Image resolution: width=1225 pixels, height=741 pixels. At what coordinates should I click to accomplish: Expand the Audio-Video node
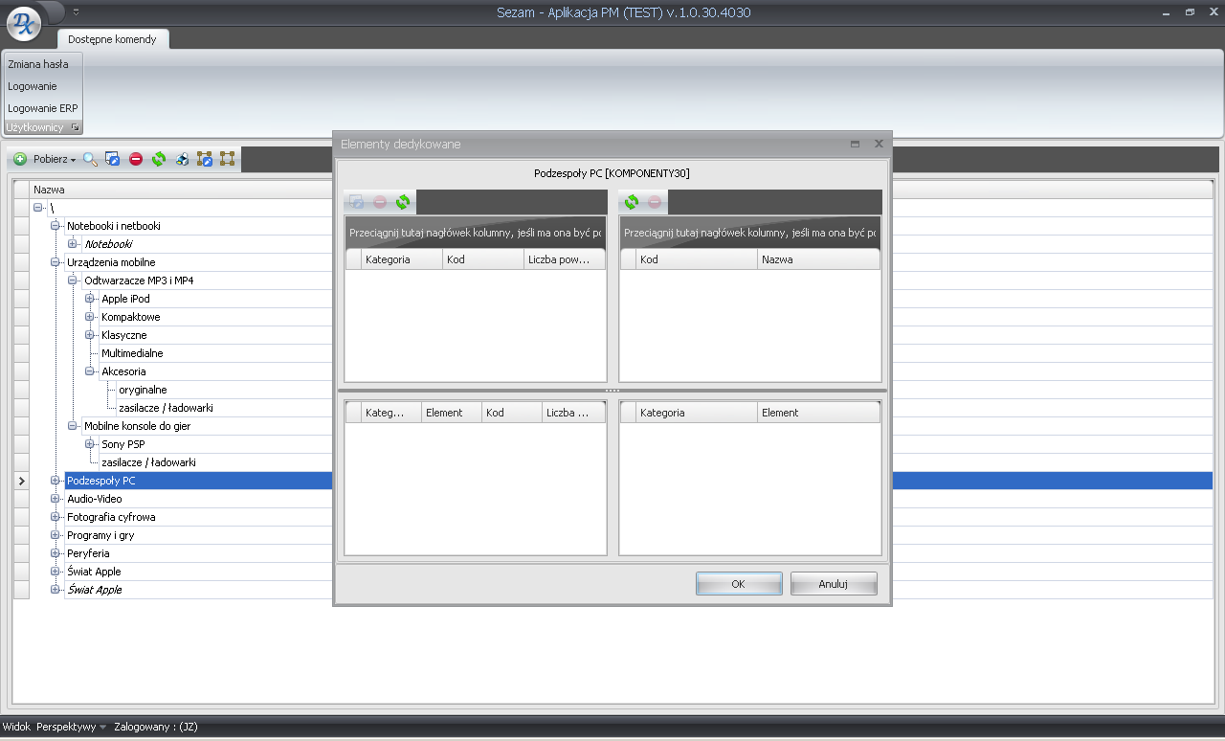coord(56,499)
